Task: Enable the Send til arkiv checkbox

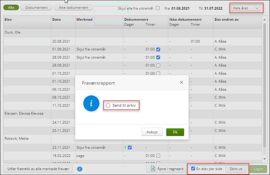Action: [x=108, y=106]
